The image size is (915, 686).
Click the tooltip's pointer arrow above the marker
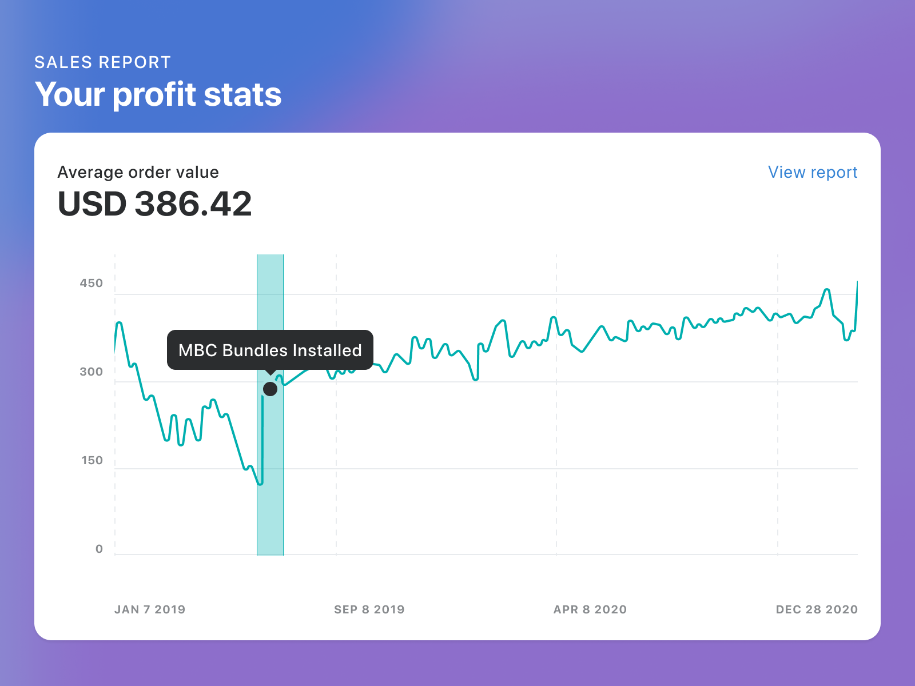tap(270, 372)
